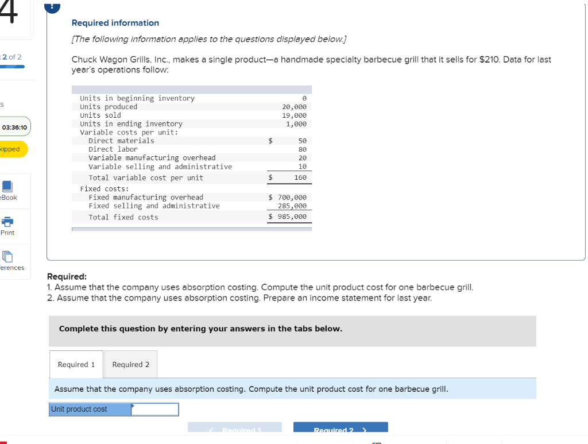This screenshot has height=444, width=588.
Task: Click the 20,000 units produced value
Action: point(294,107)
